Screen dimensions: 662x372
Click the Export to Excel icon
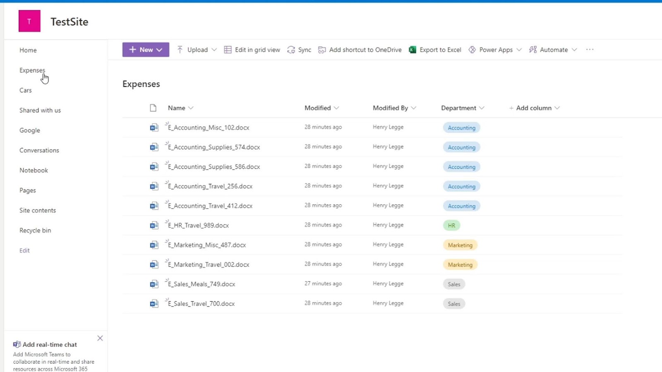pyautogui.click(x=412, y=50)
